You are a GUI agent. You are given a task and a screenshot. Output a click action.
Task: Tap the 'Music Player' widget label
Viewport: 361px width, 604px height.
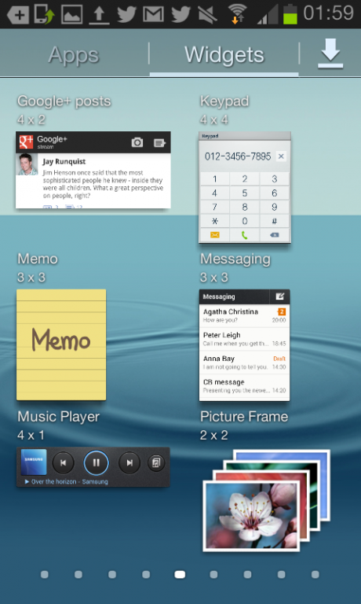click(58, 416)
